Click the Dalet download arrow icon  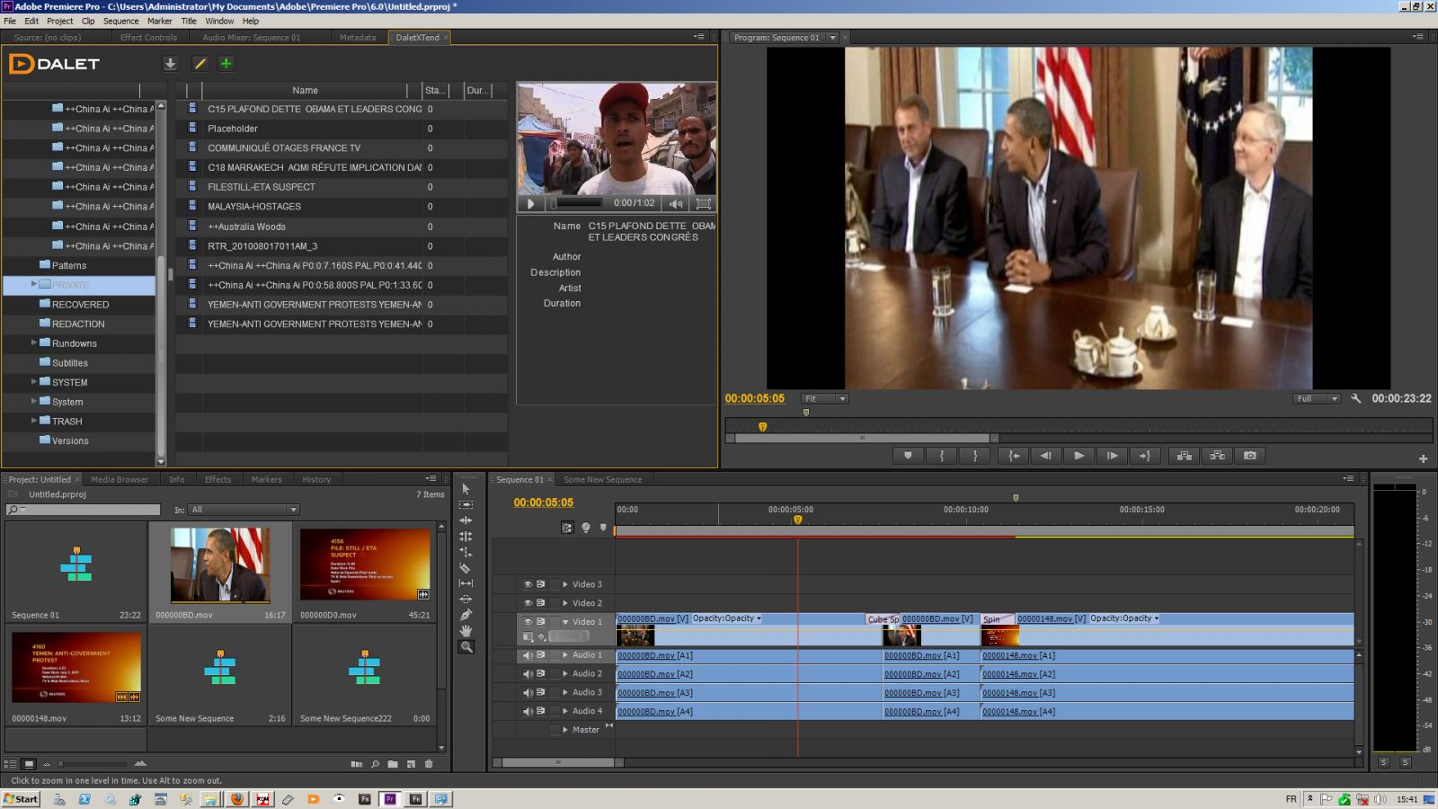pyautogui.click(x=170, y=64)
